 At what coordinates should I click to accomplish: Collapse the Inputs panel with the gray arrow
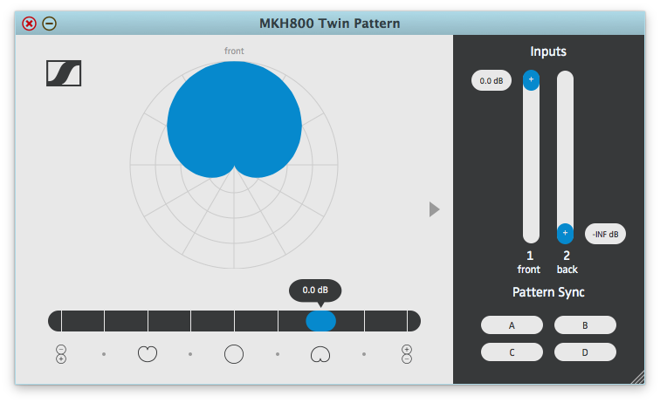point(435,209)
